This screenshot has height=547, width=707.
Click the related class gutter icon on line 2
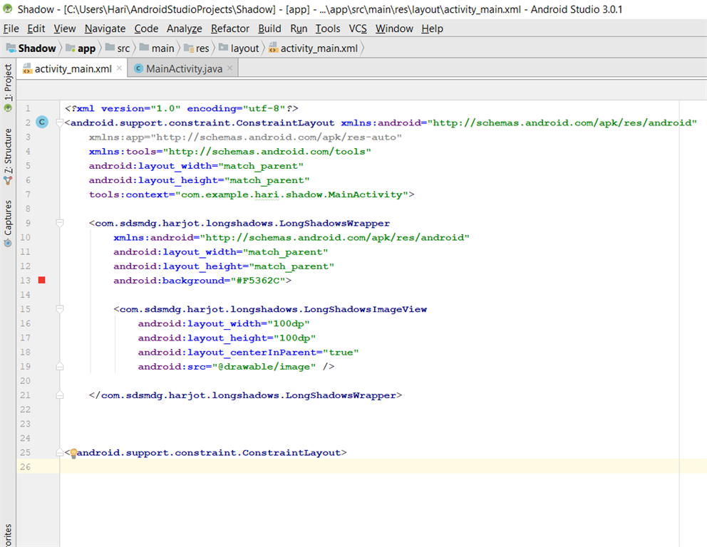tap(42, 122)
